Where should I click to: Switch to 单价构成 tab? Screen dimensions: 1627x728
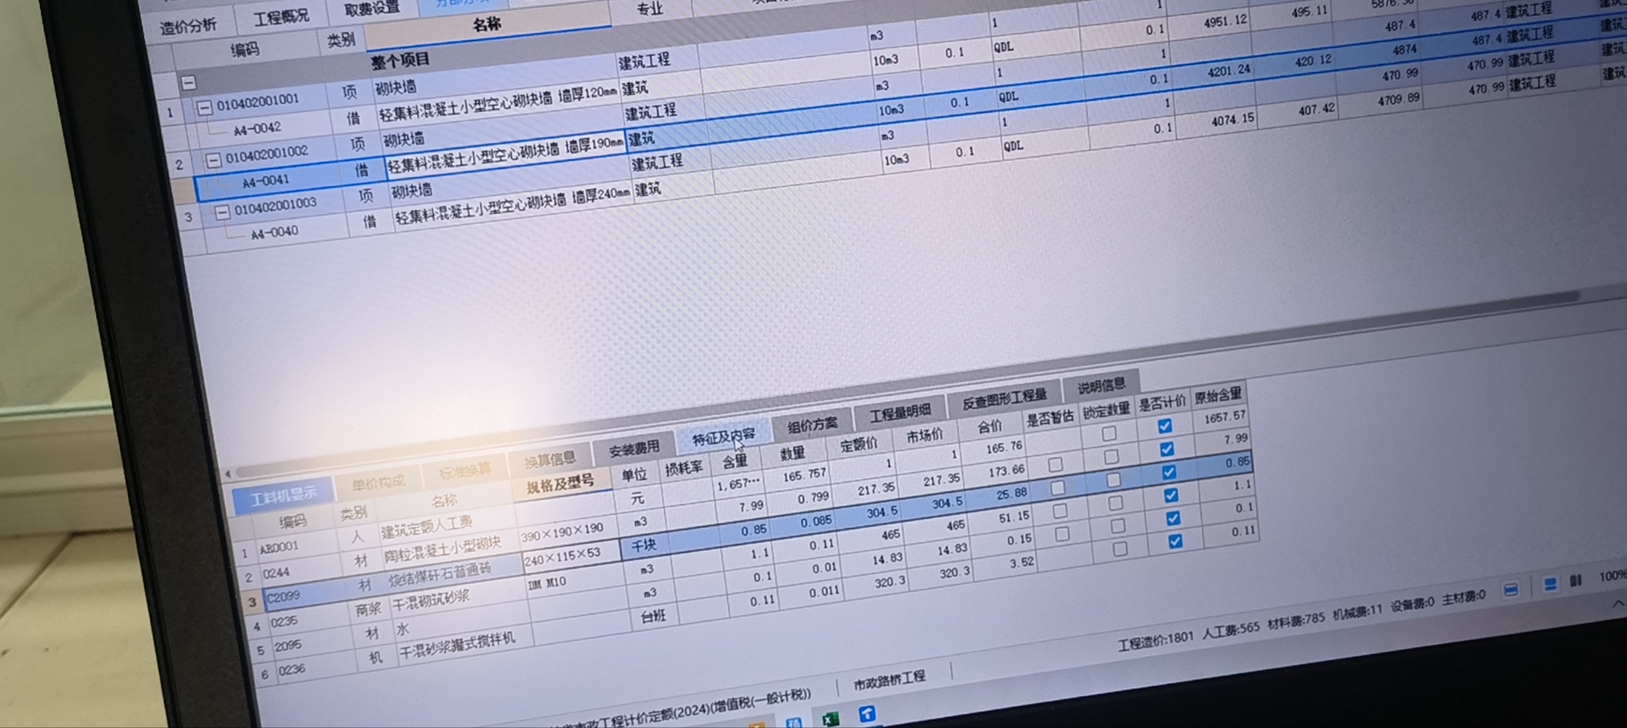coord(378,483)
